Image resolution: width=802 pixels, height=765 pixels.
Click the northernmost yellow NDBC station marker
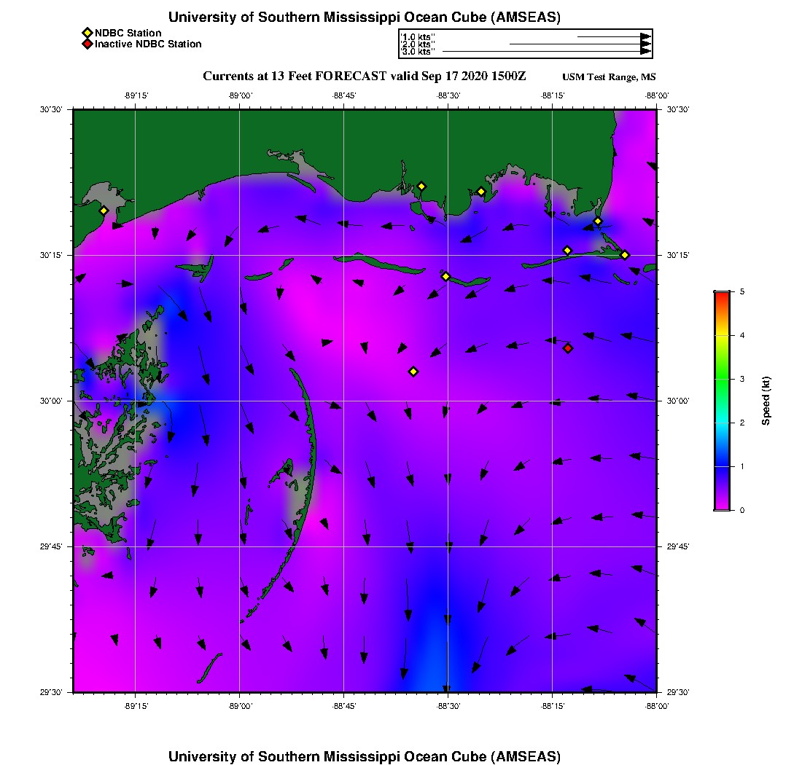coord(421,186)
